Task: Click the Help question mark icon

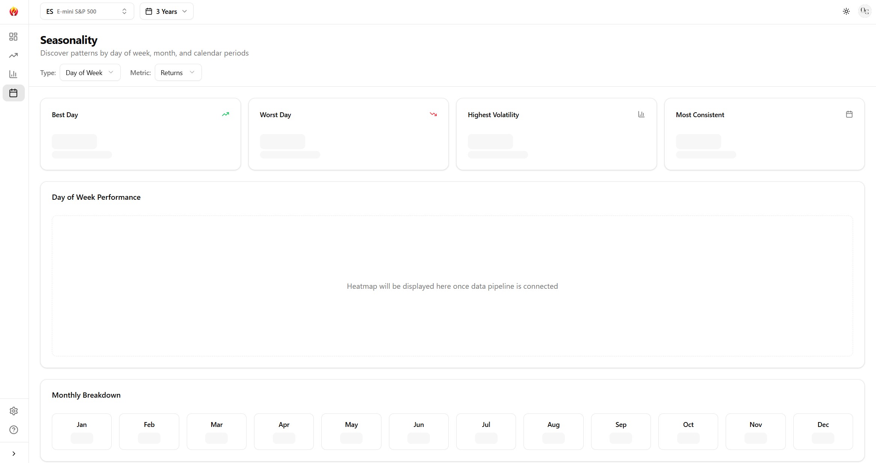Action: pyautogui.click(x=14, y=430)
